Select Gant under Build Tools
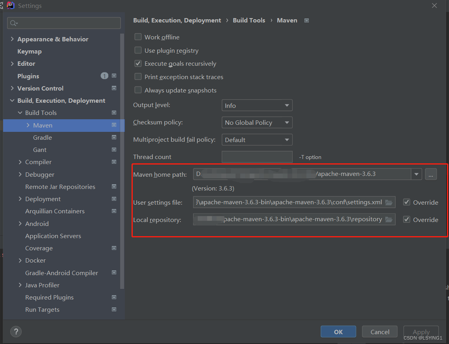Image resolution: width=449 pixels, height=344 pixels. pos(39,150)
